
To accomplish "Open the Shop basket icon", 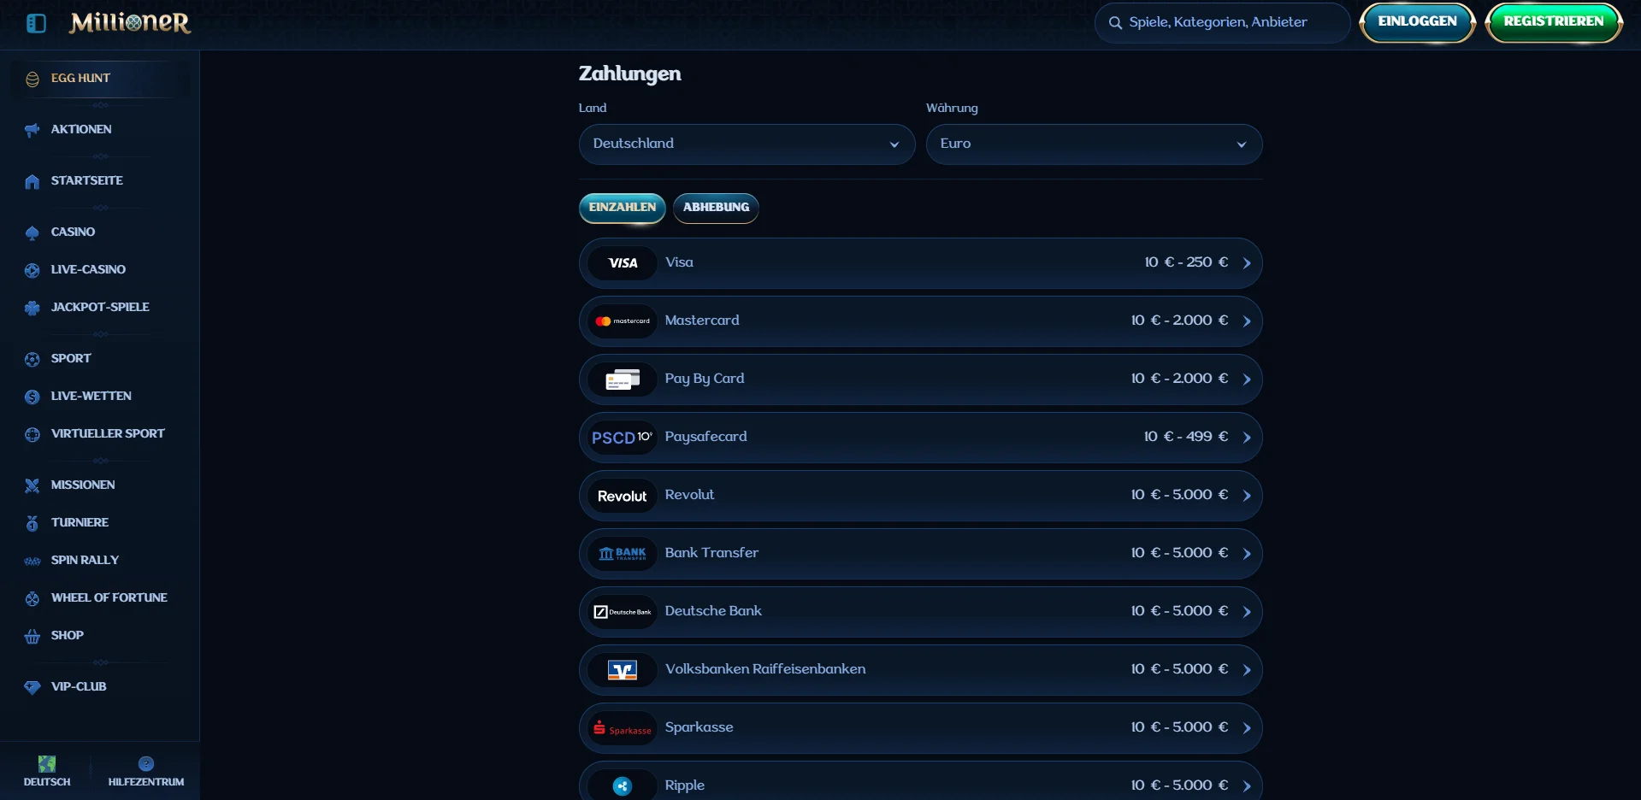I will (32, 636).
